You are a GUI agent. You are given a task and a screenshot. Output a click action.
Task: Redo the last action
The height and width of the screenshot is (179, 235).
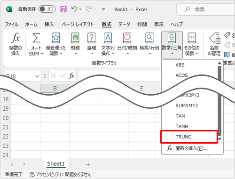pyautogui.click(x=89, y=9)
